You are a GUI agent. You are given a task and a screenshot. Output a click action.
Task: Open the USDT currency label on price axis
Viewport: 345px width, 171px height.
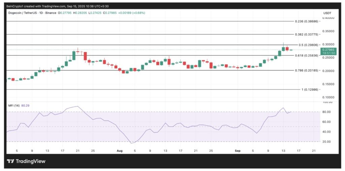click(x=327, y=13)
